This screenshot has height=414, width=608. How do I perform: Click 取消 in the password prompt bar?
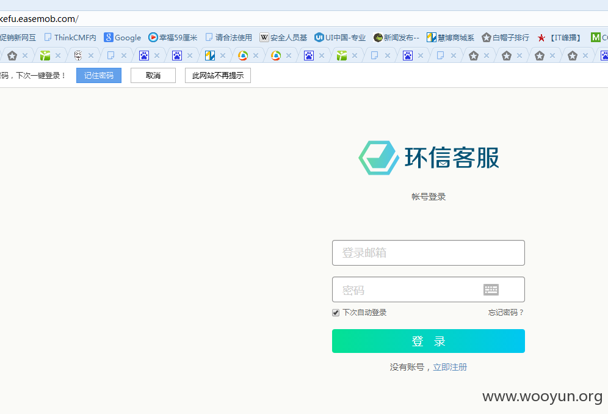tap(153, 75)
